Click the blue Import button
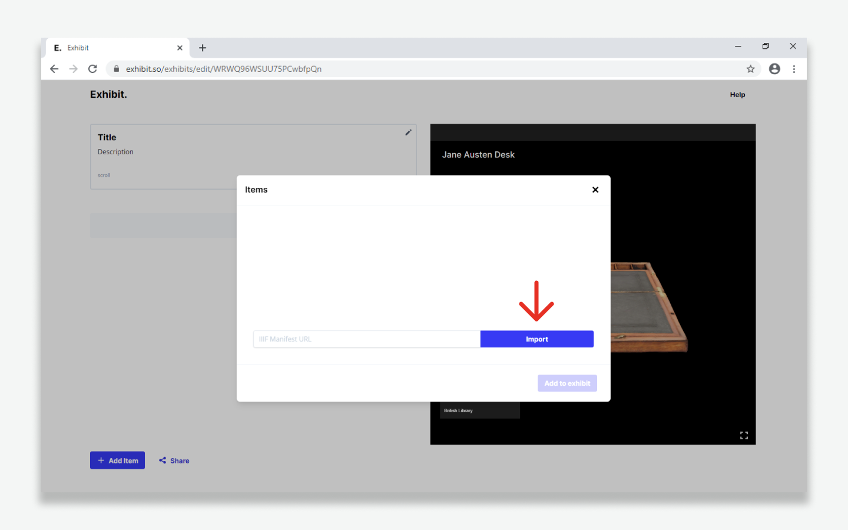This screenshot has height=530, width=848. tap(536, 339)
